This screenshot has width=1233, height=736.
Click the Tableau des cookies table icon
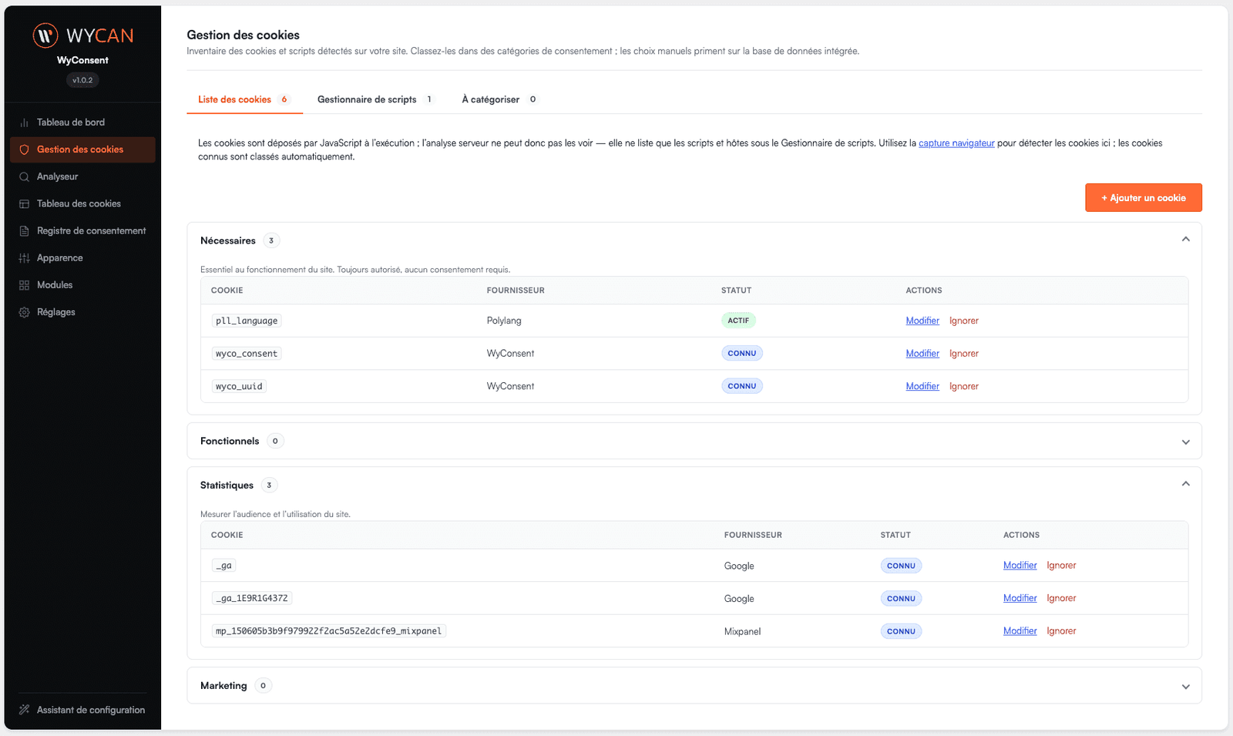click(24, 203)
